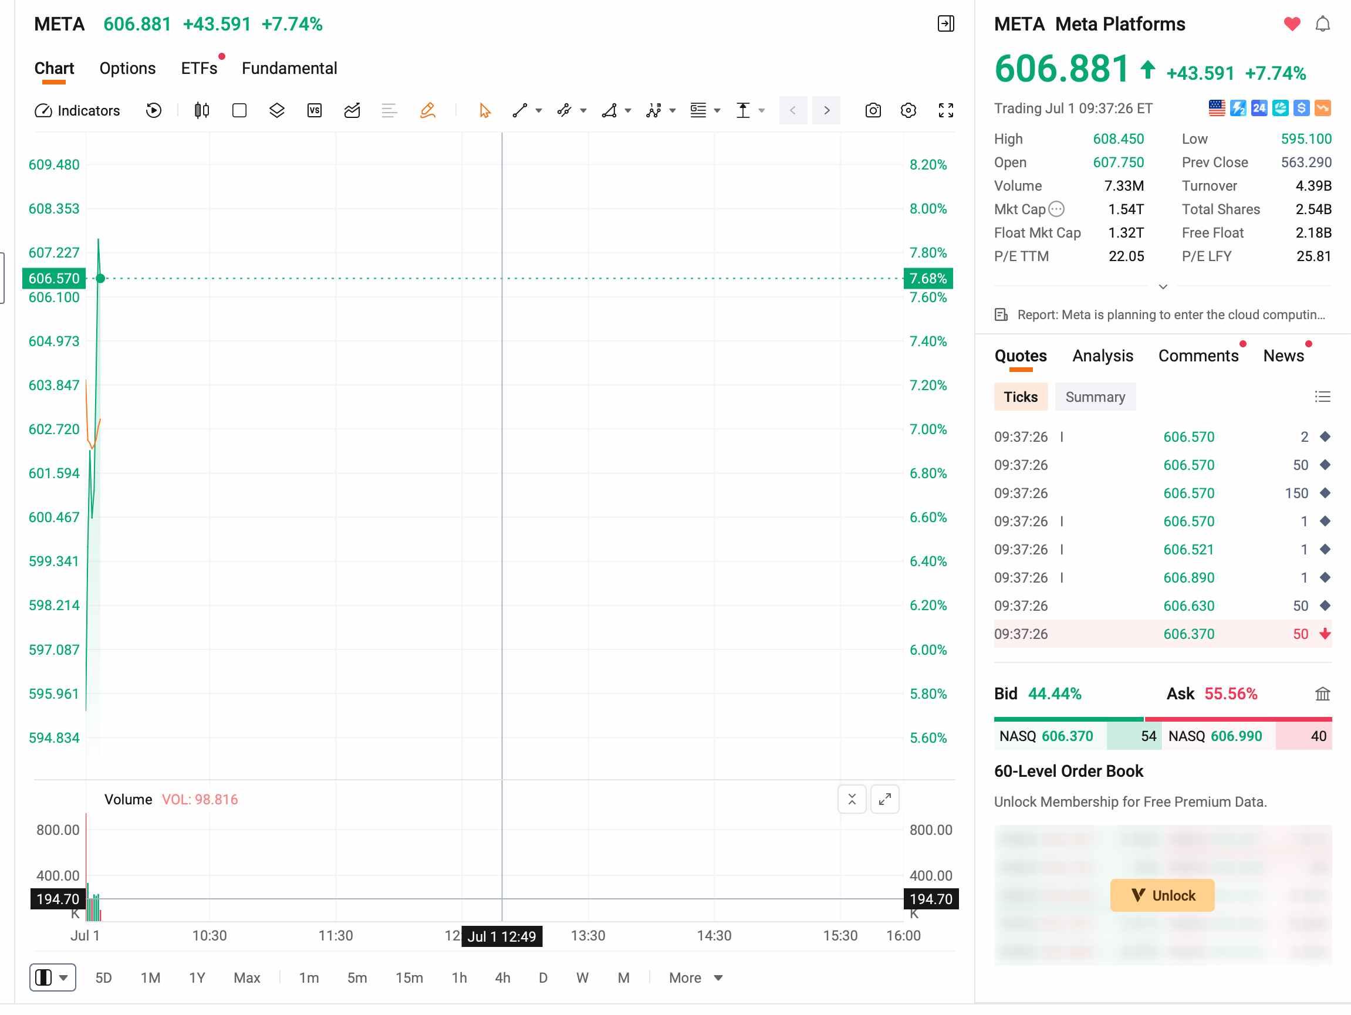Select the 1M timeframe
The image size is (1351, 1015).
coord(150,978)
